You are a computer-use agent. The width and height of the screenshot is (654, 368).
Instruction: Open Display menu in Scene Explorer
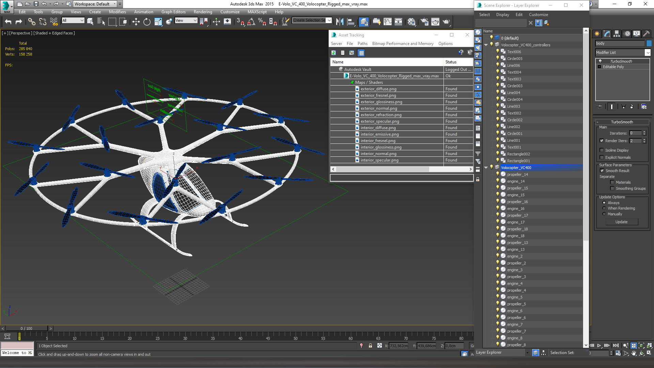pyautogui.click(x=502, y=15)
